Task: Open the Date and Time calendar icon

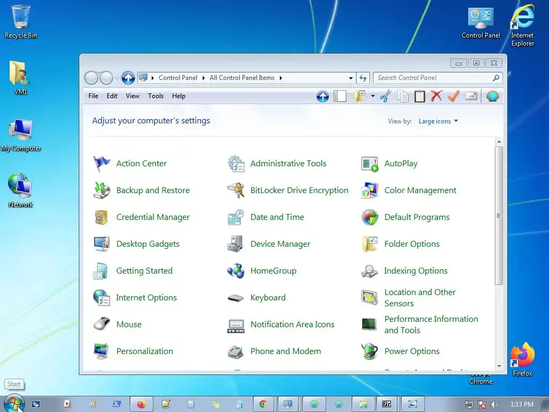Action: pyautogui.click(x=236, y=217)
